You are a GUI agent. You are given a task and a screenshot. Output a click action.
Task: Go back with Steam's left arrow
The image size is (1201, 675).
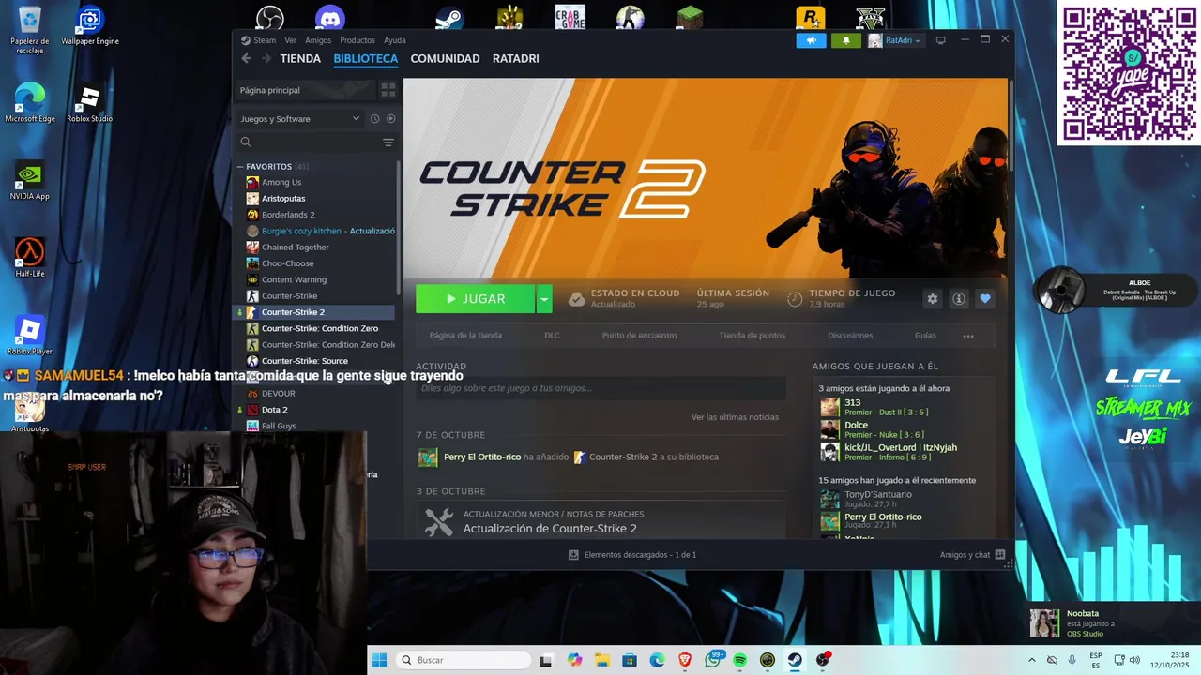pyautogui.click(x=247, y=58)
